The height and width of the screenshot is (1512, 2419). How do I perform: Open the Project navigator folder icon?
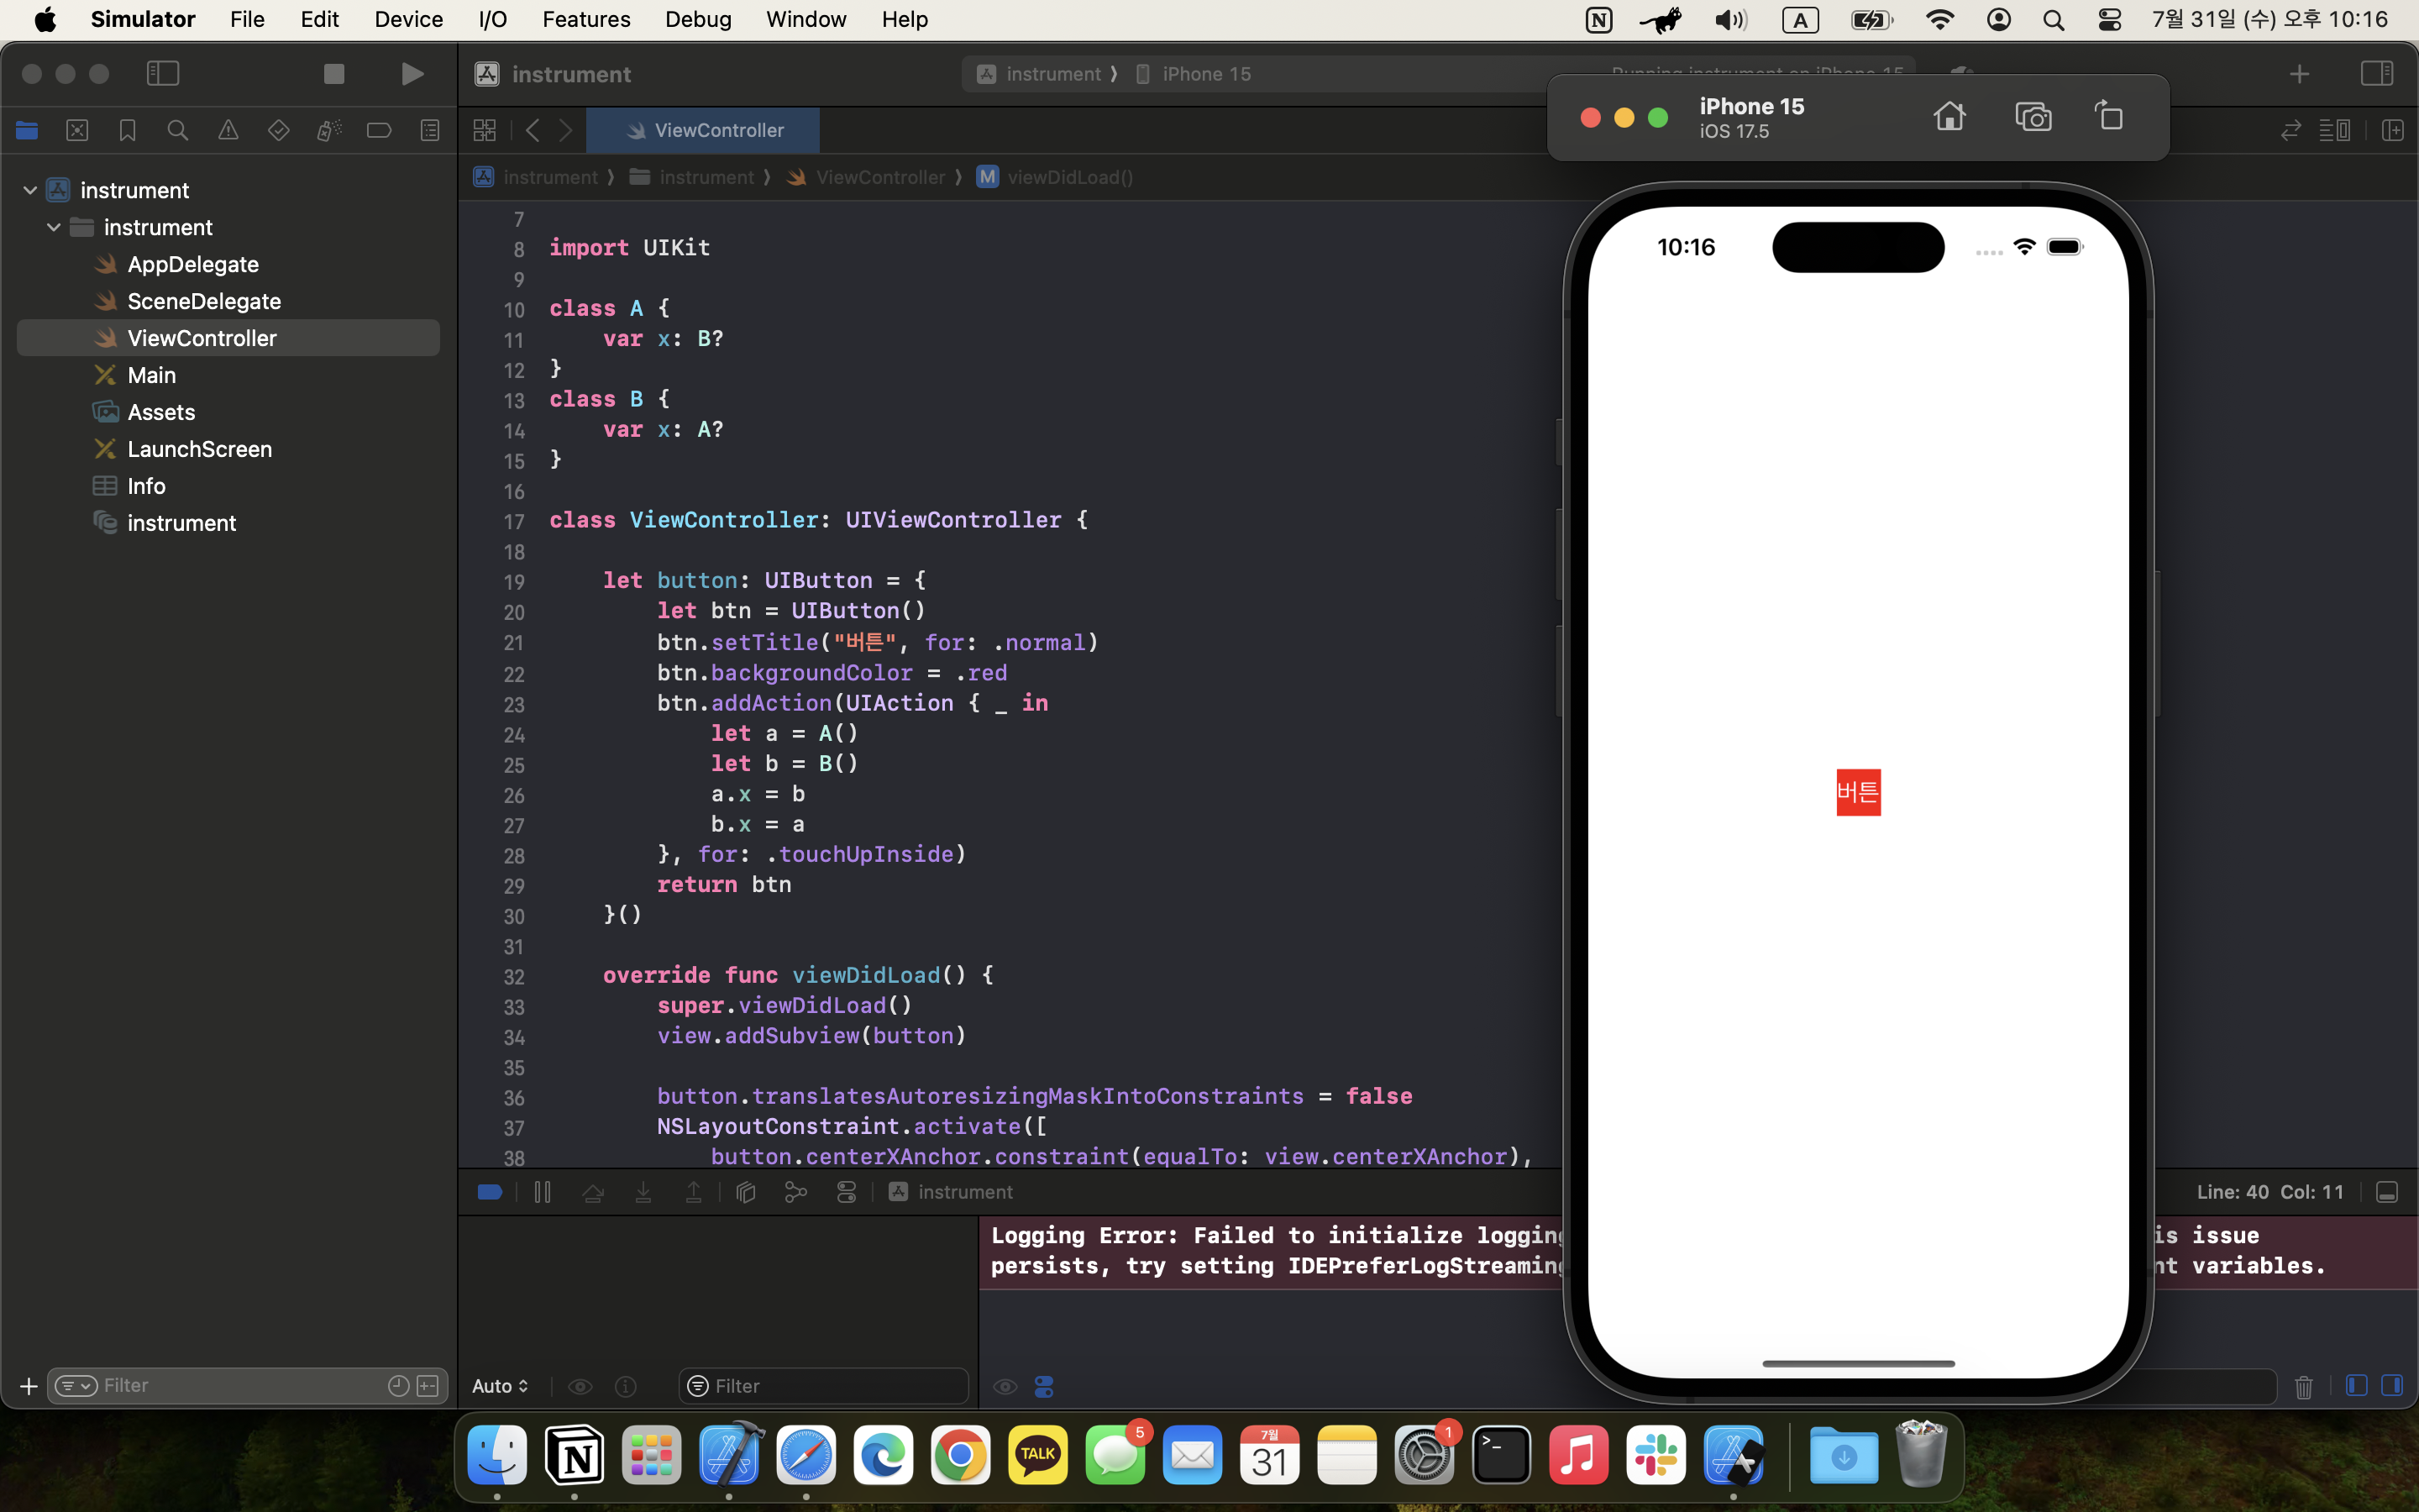pos(27,130)
